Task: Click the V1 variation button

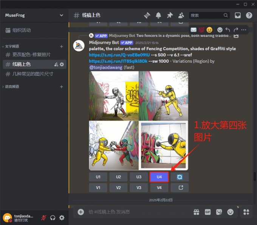Action: coord(98,187)
